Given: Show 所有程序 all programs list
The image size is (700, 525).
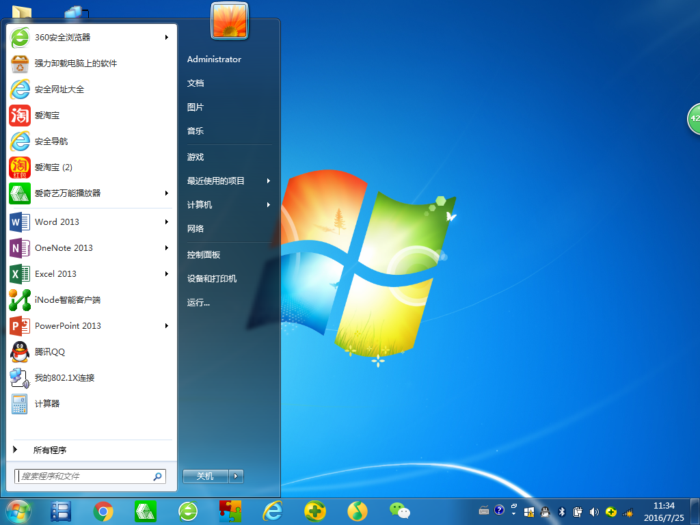Looking at the screenshot, I should click(x=91, y=450).
